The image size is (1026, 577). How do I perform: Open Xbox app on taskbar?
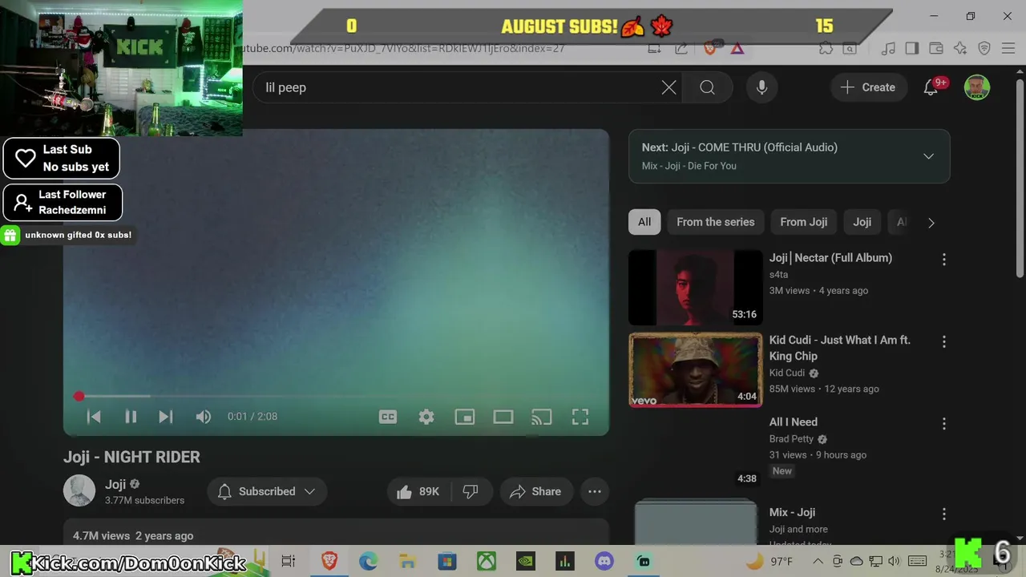(487, 561)
